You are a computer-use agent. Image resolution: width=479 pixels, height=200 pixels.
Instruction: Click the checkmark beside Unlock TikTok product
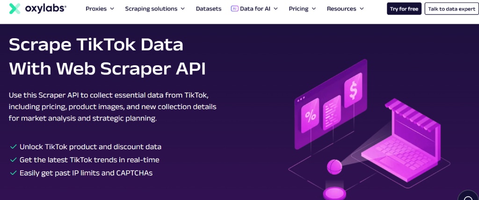point(13,147)
